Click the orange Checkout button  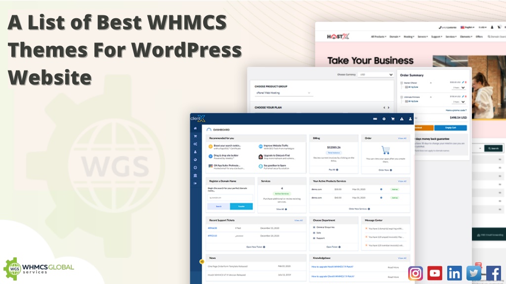(x=423, y=128)
